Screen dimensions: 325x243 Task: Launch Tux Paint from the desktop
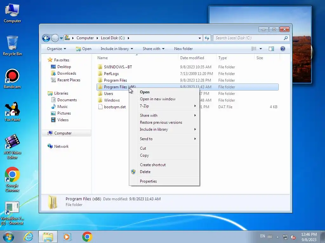point(12,112)
